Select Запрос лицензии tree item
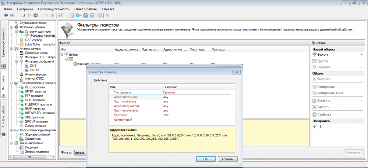 click(37, 151)
